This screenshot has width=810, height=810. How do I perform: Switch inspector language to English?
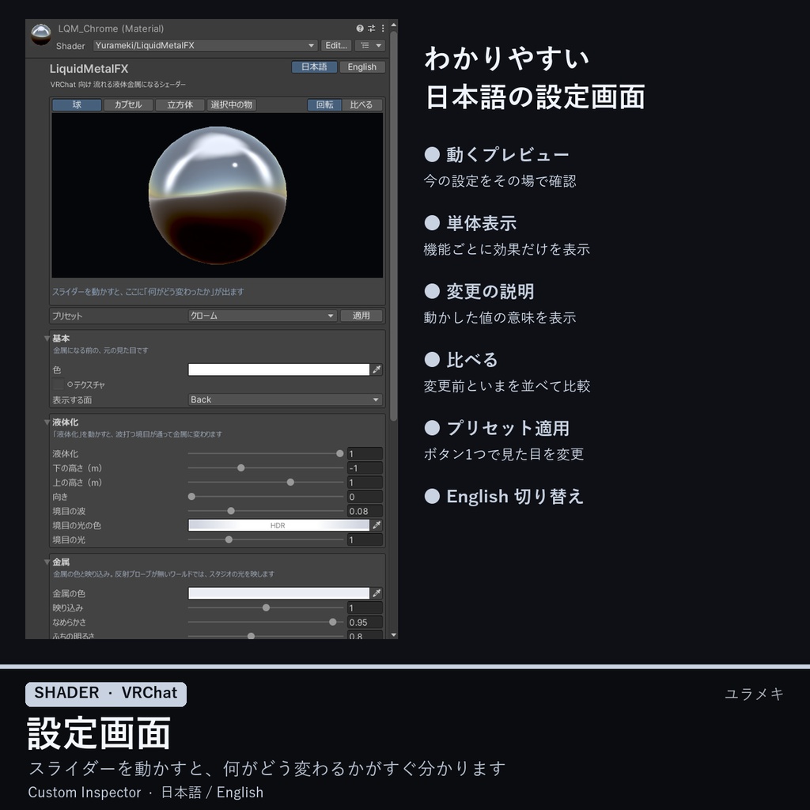coord(361,66)
